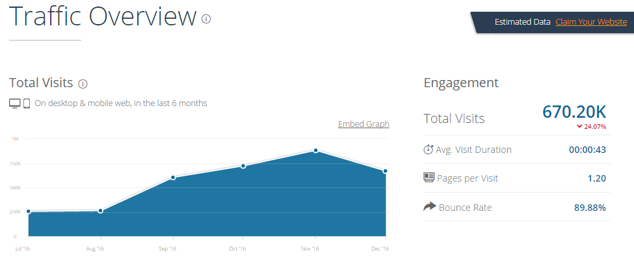The image size is (634, 259).
Task: Click info icon next to Total Visits title
Action: [83, 84]
